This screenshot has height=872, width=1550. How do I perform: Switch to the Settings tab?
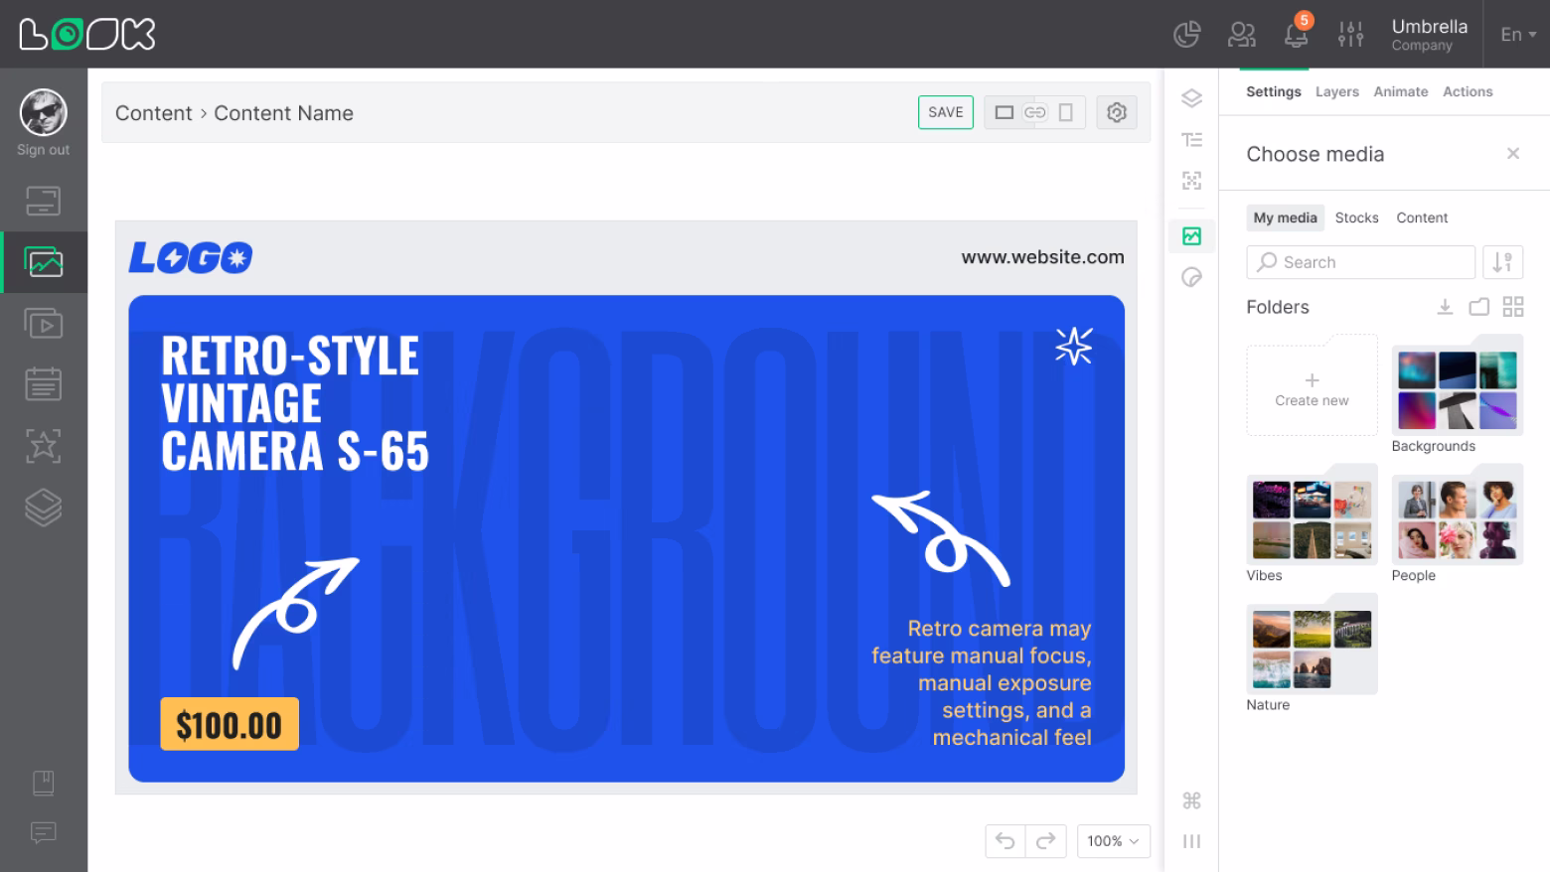point(1273,91)
